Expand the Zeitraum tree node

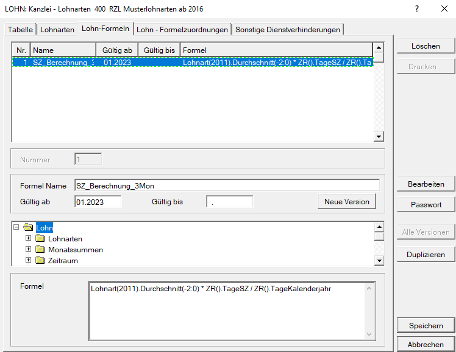pos(28,261)
